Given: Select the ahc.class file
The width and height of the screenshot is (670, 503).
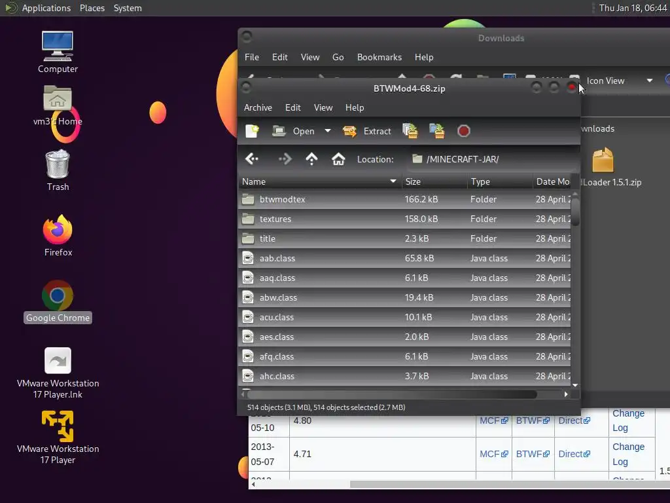Looking at the screenshot, I should point(404,377).
